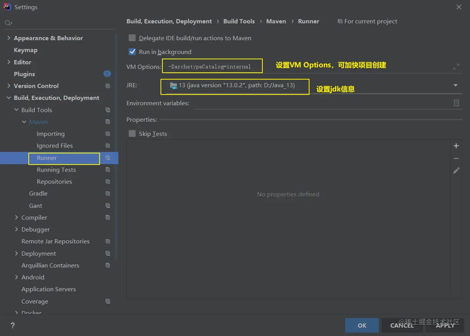Click the remove property minus icon

coord(456,158)
